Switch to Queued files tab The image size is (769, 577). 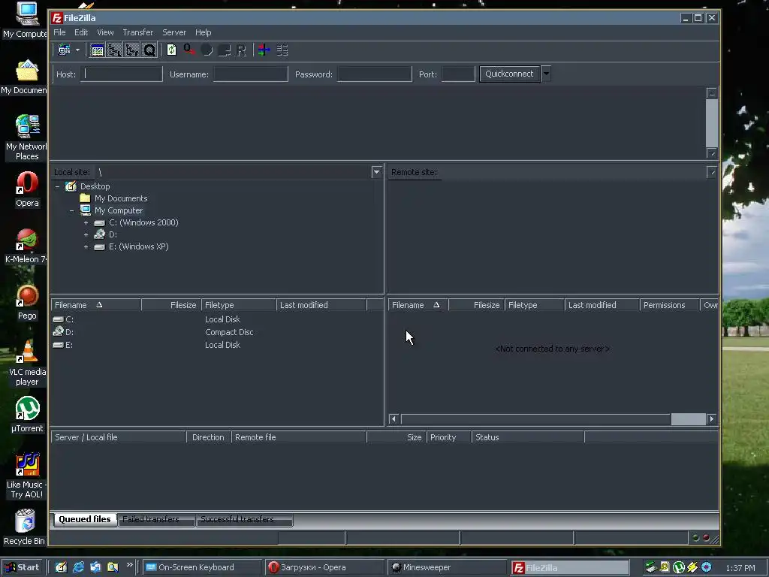click(85, 520)
